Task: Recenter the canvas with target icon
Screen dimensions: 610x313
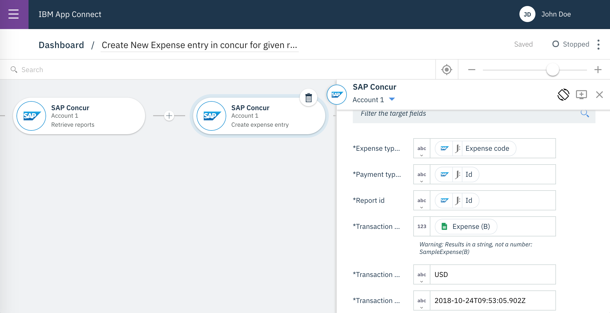Action: point(447,70)
